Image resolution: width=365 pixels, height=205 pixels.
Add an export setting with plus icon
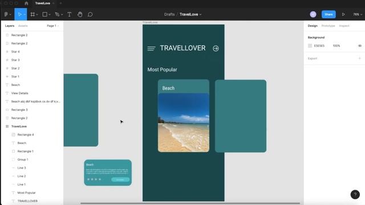click(359, 58)
